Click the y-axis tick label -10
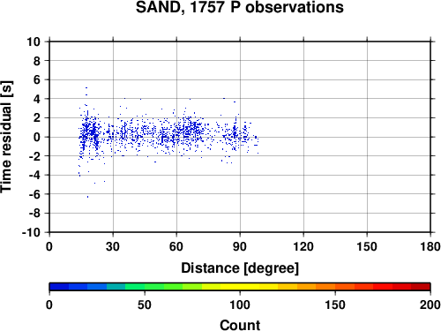 [x=31, y=232]
